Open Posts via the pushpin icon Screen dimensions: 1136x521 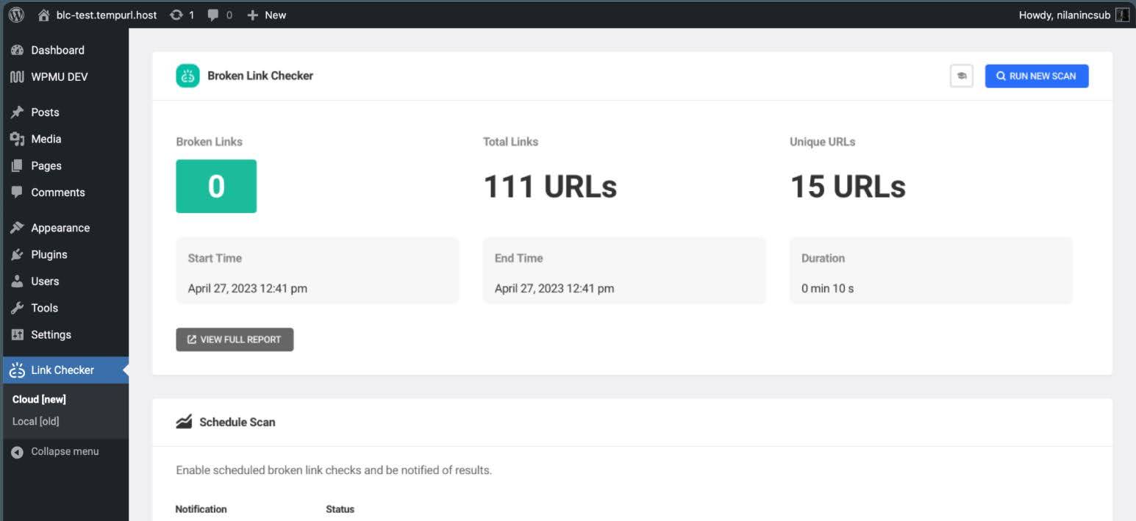point(16,112)
